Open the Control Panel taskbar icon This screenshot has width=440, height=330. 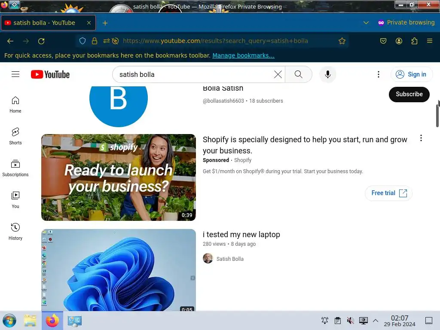[x=75, y=321]
